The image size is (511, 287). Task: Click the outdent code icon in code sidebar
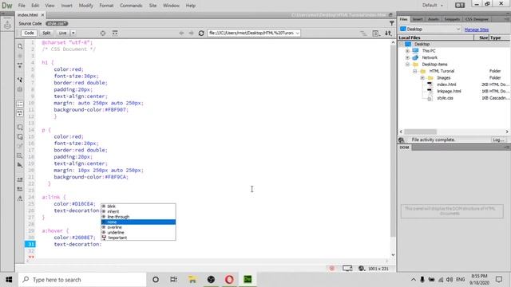click(20, 189)
